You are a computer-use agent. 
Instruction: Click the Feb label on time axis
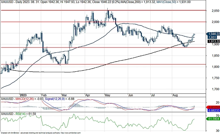coord(44,95)
